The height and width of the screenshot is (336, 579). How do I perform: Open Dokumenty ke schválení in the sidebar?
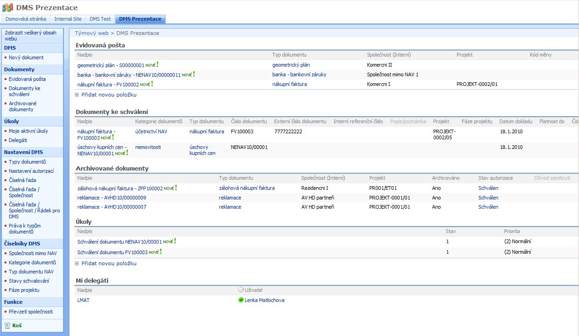pyautogui.click(x=24, y=91)
